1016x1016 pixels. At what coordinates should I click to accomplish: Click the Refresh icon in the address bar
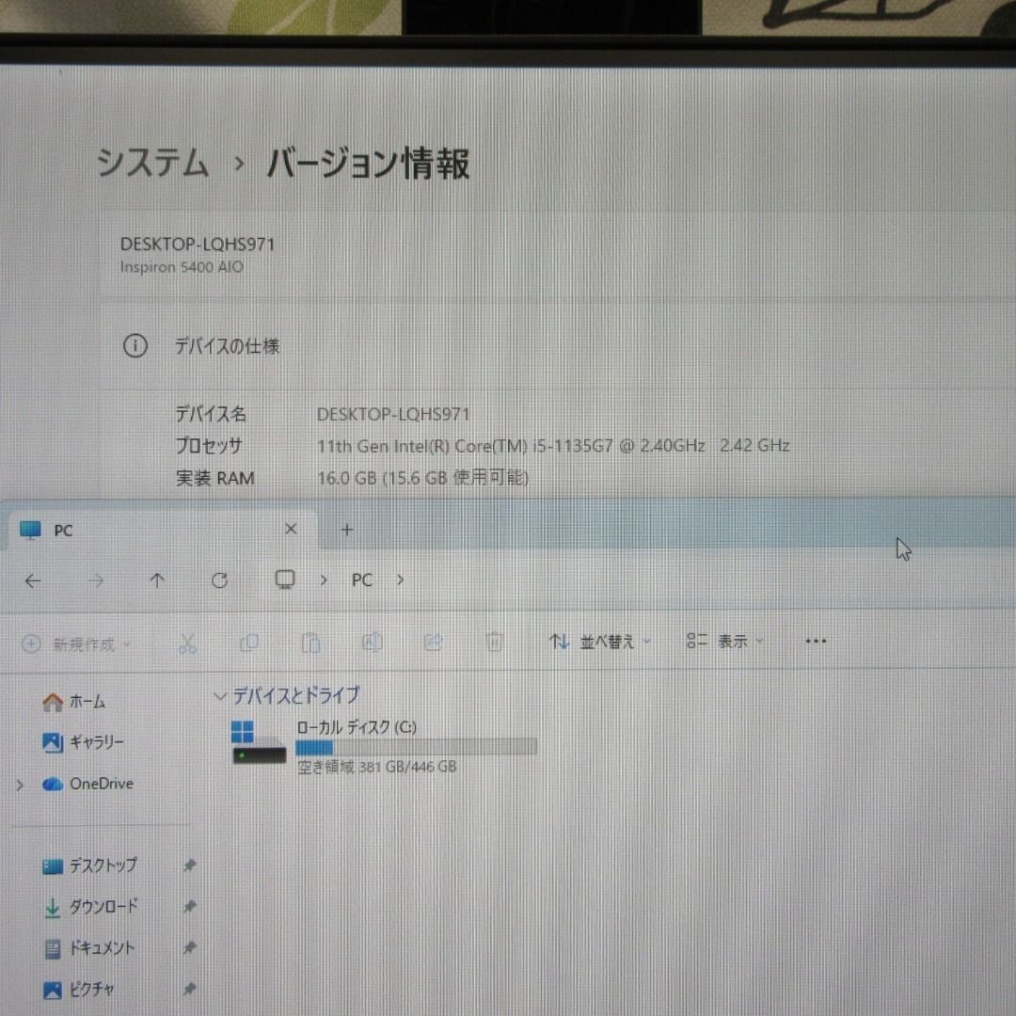(x=219, y=580)
